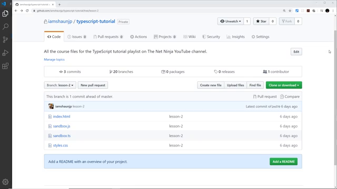Viewport: 337px width, 189px height.
Task: Click stargazers count next to Star
Action: [x=273, y=21]
